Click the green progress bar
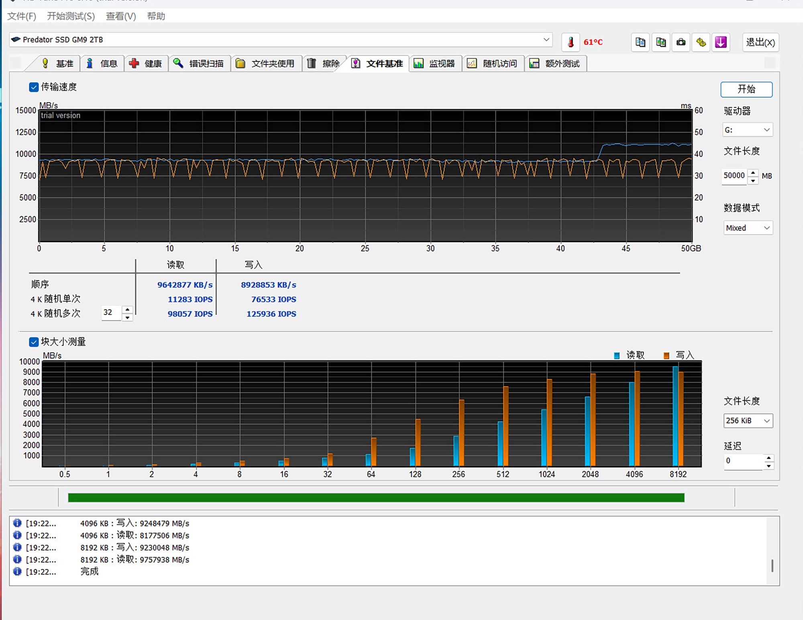This screenshot has width=803, height=620. (376, 498)
